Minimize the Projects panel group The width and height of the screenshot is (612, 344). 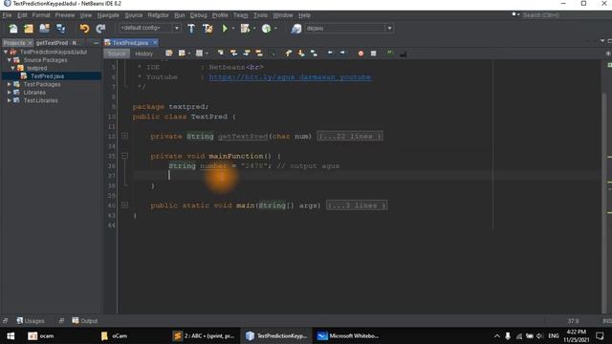[96, 43]
